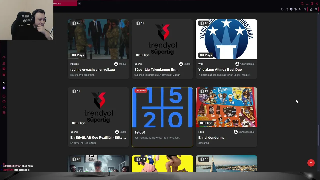
Task: Click the soldiers thumbnail with 35 cards
Action: 98,39
